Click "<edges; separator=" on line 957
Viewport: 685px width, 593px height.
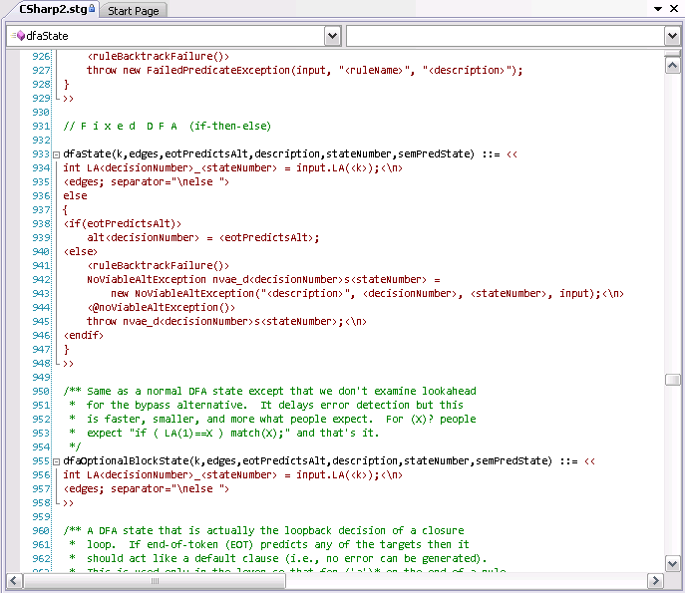(117, 489)
